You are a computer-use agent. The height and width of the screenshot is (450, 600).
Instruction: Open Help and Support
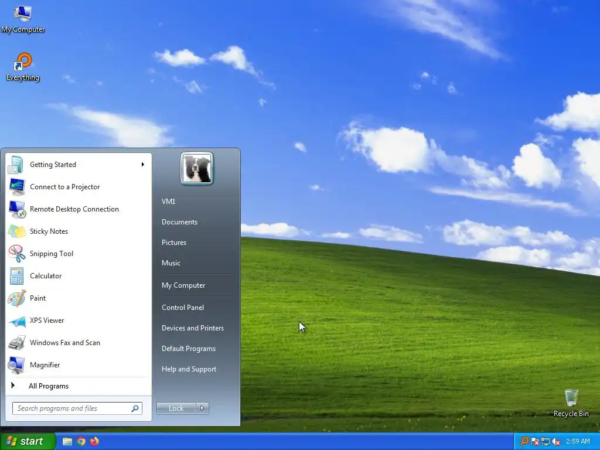[x=189, y=369]
